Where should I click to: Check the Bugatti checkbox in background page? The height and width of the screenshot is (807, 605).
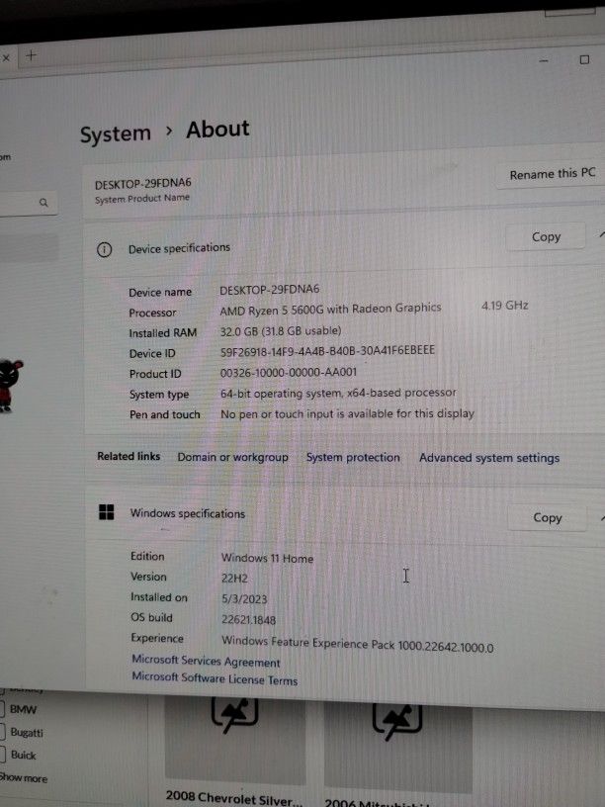(2, 732)
